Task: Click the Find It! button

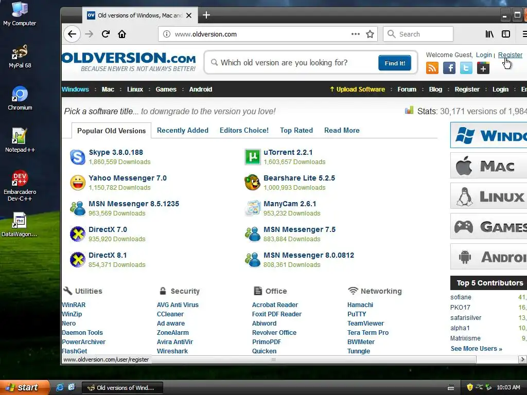Action: (395, 63)
